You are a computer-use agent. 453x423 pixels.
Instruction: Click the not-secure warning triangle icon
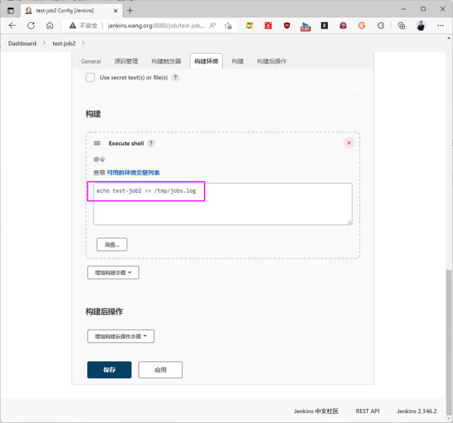tap(73, 26)
